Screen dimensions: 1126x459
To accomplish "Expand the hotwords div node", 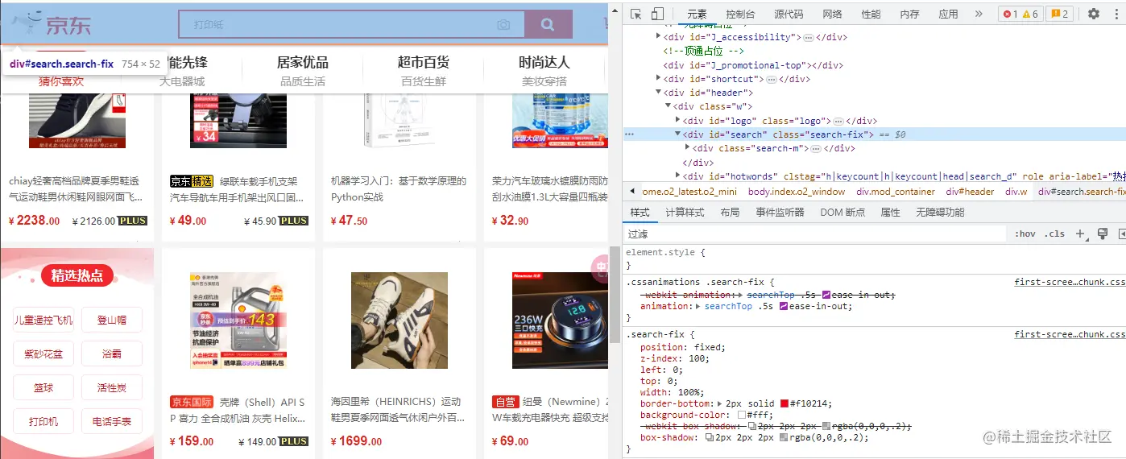I will point(678,176).
